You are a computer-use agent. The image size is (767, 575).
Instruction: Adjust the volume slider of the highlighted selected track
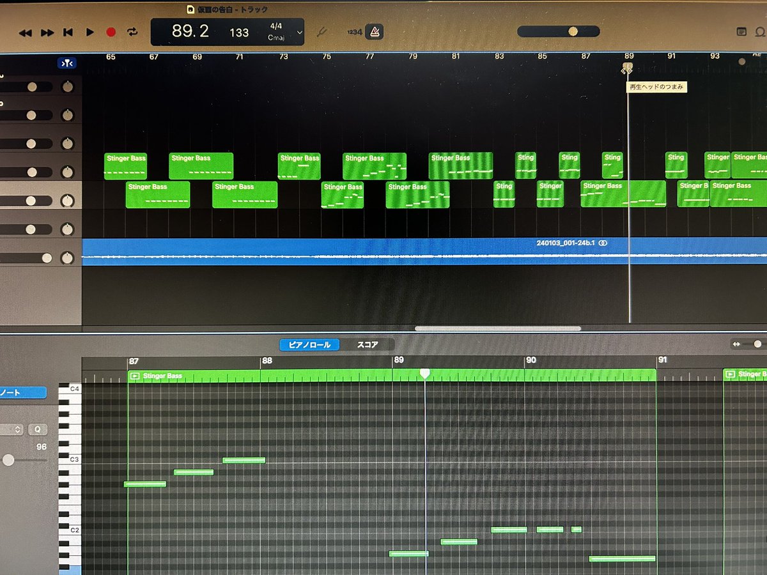click(26, 201)
